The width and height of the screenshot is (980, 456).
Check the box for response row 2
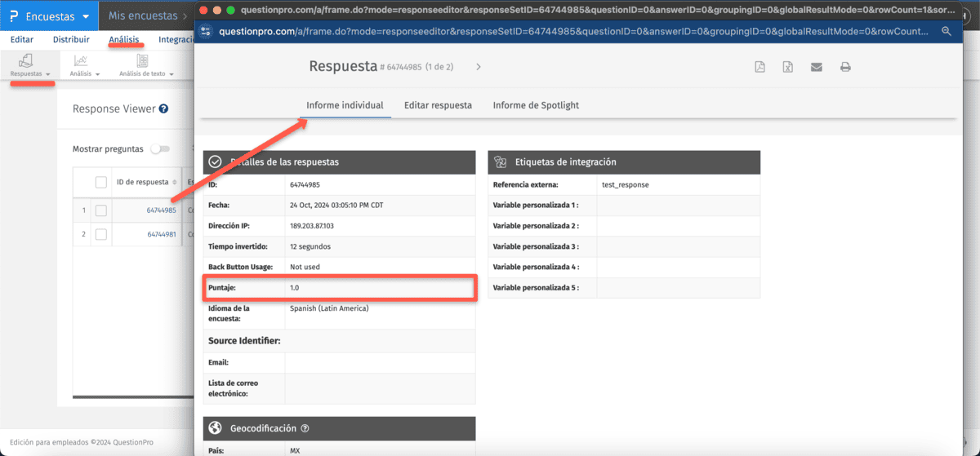click(x=101, y=234)
